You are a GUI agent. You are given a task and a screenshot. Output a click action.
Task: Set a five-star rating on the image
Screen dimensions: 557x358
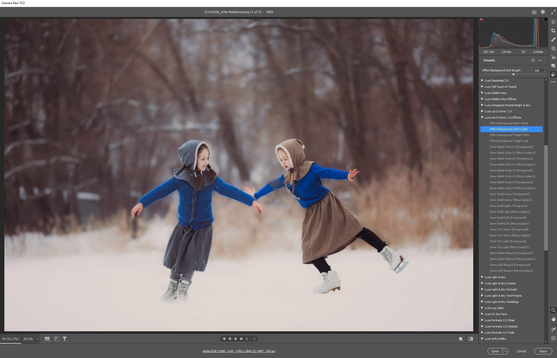pyautogui.click(x=247, y=339)
